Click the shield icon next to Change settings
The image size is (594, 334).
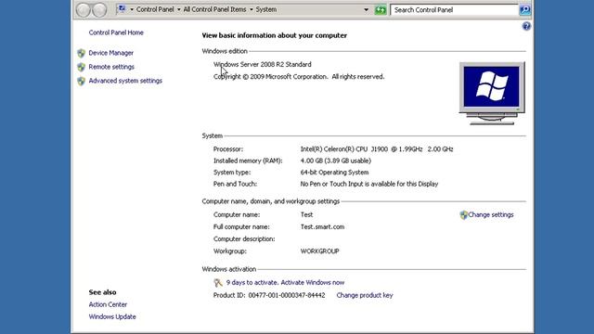pyautogui.click(x=464, y=215)
